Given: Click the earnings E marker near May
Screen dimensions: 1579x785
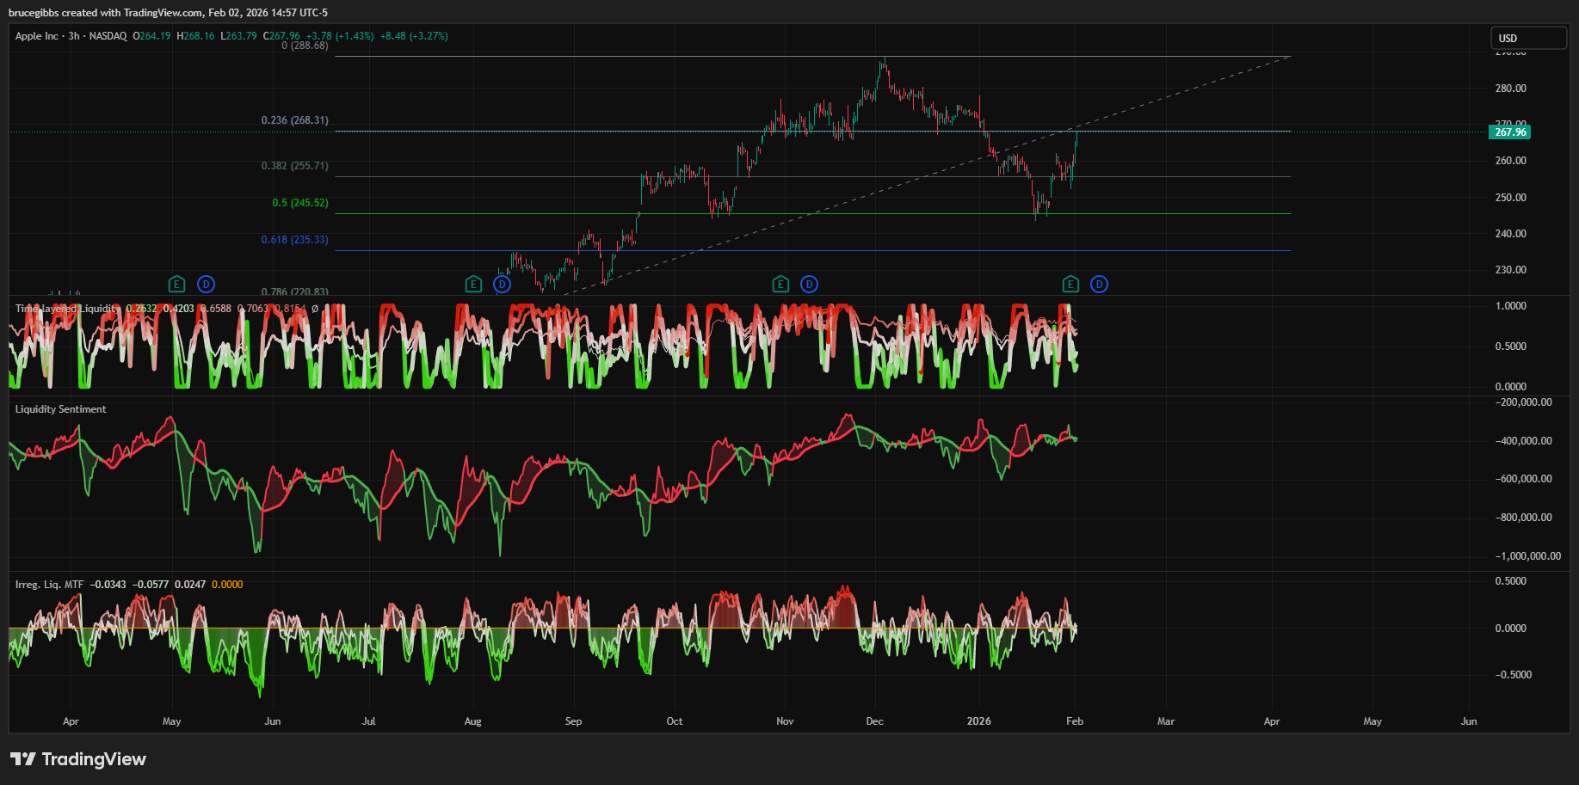Looking at the screenshot, I should (176, 285).
